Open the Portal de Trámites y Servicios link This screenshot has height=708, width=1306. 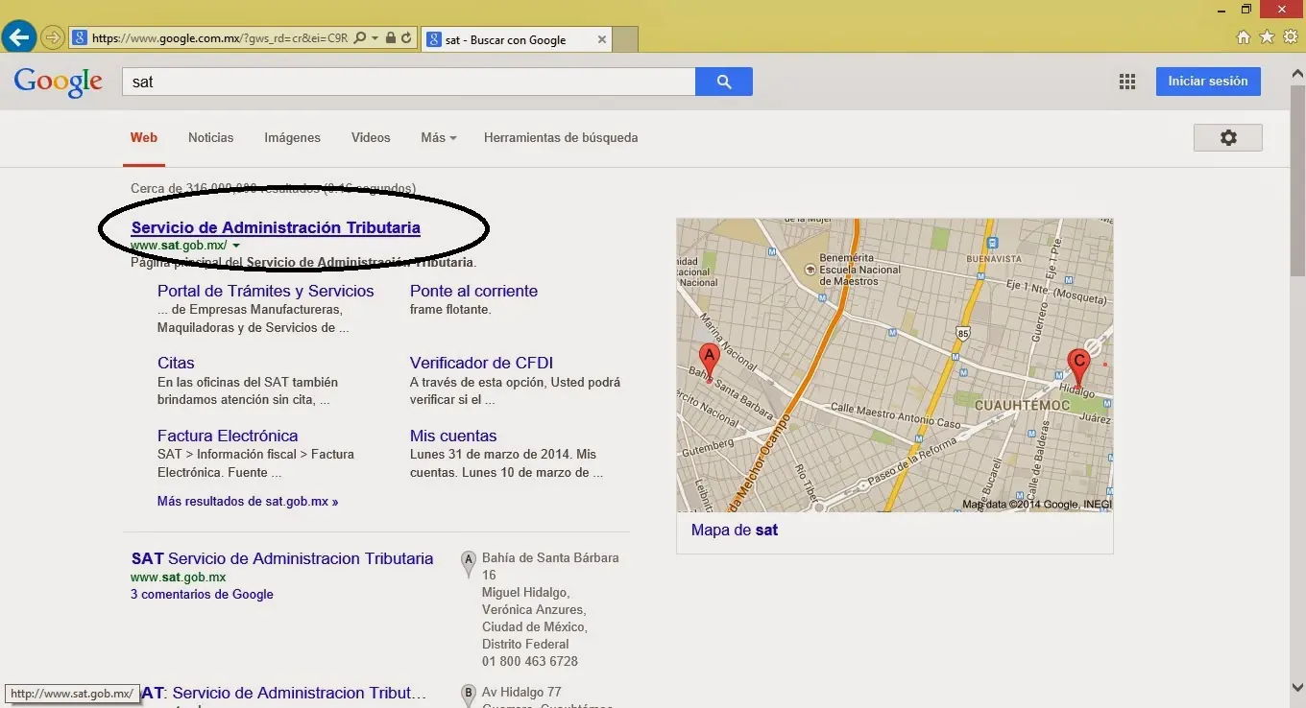[x=266, y=291]
